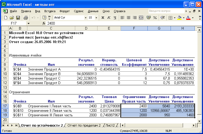Print using the printer icon
The height and width of the screenshot is (134, 203).
click(26, 18)
